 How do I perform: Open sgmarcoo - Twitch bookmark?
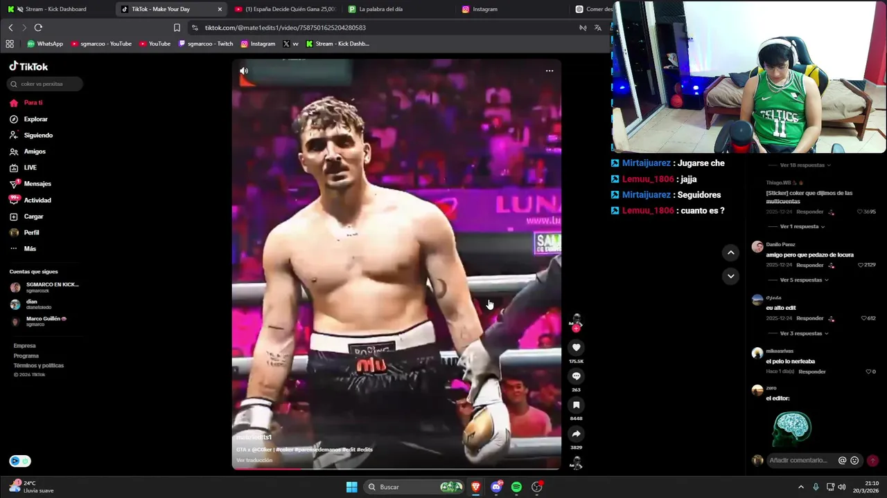coord(206,44)
